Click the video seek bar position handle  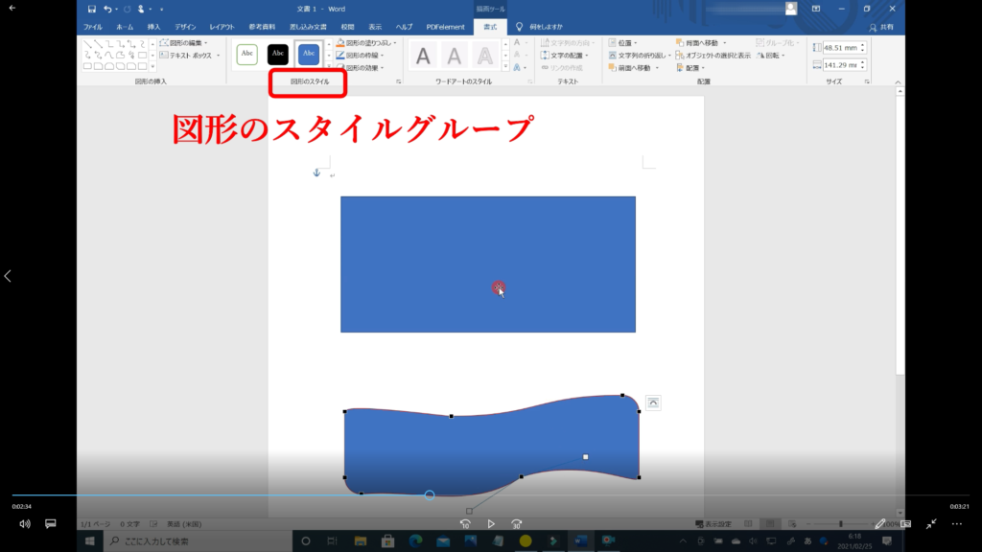click(x=430, y=495)
